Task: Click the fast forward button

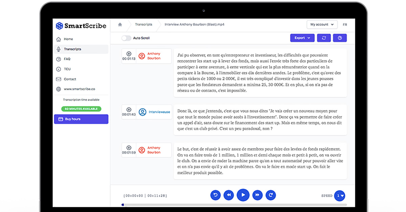Action: tap(257, 195)
